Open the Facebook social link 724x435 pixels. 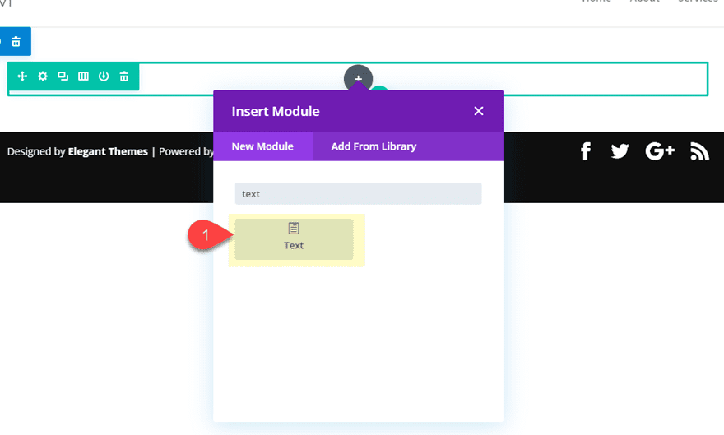(586, 151)
